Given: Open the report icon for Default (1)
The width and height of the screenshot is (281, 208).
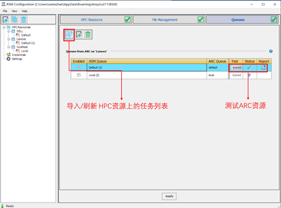Looking at the screenshot, I should [264, 67].
